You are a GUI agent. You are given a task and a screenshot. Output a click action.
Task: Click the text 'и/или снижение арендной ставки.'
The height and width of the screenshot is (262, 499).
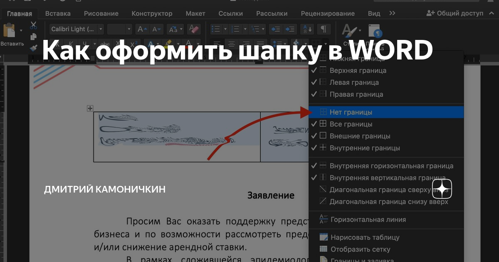pyautogui.click(x=170, y=247)
